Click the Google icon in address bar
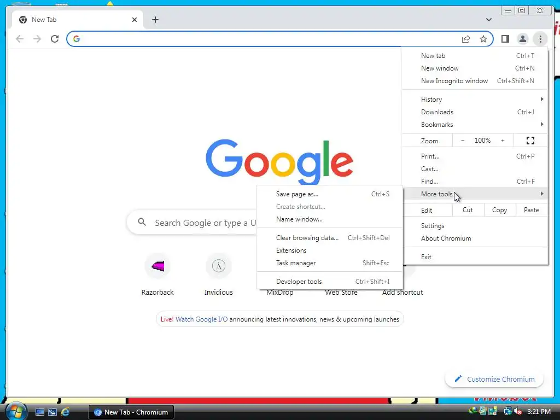Screen dimensions: 560x420 click(77, 39)
